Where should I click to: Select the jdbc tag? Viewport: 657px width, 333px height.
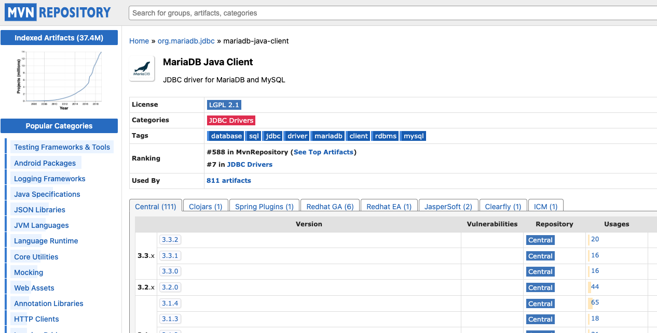pyautogui.click(x=273, y=136)
